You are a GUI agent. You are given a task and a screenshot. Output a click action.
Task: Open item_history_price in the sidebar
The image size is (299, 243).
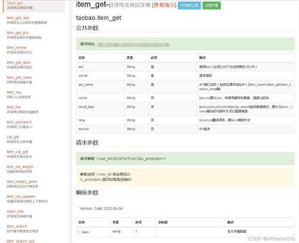click(x=22, y=182)
